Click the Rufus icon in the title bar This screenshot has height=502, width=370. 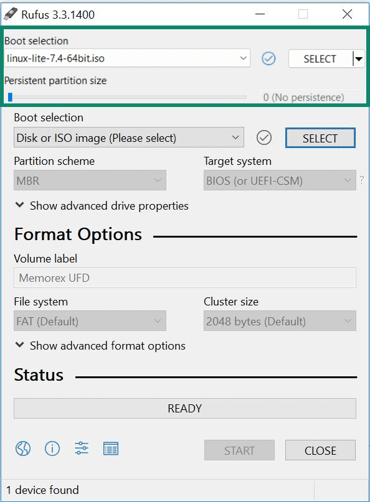[x=11, y=14]
